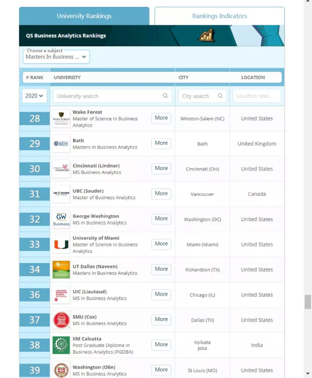Click the LOCATION column header
Screen dimensions: 312x378
pyautogui.click(x=253, y=78)
